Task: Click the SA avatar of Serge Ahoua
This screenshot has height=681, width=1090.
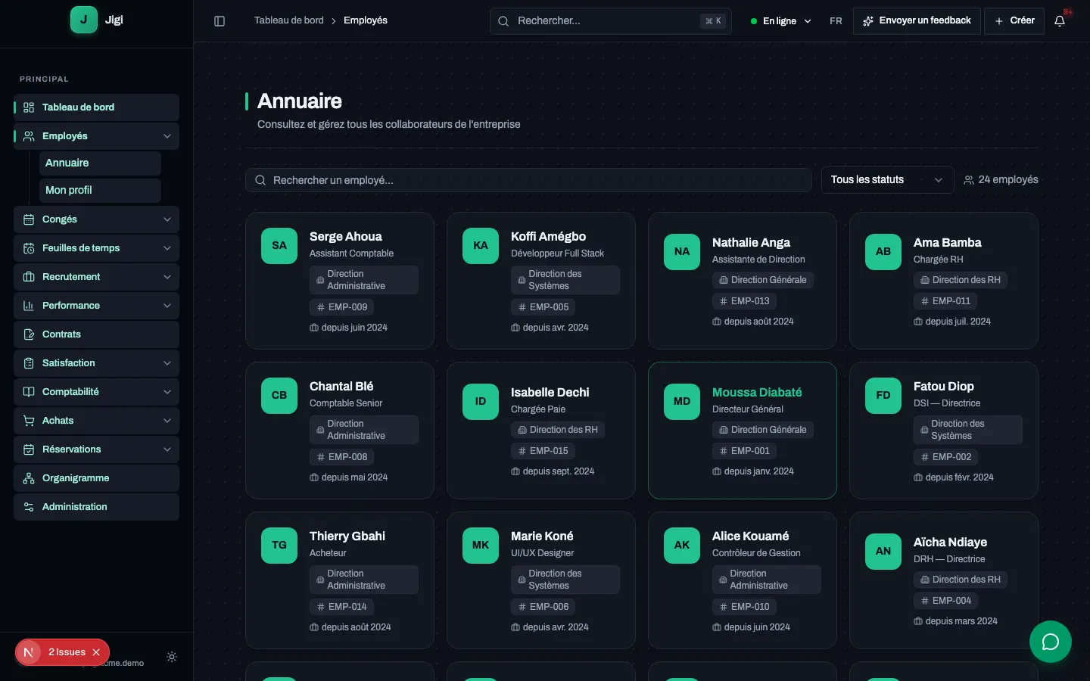Action: (279, 246)
